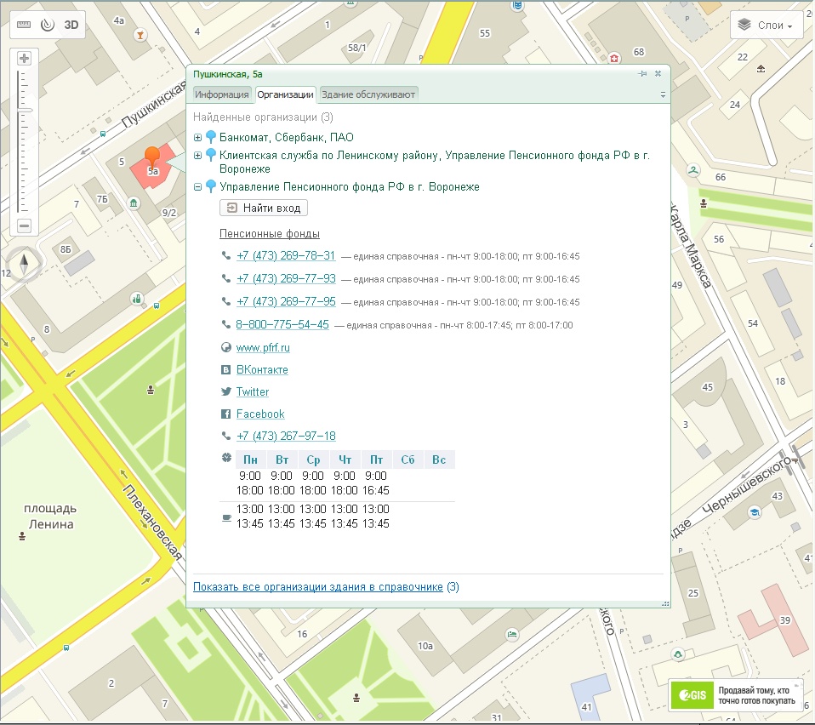The width and height of the screenshot is (815, 725).
Task: Click the zoom level slider handle
Action: point(24,110)
